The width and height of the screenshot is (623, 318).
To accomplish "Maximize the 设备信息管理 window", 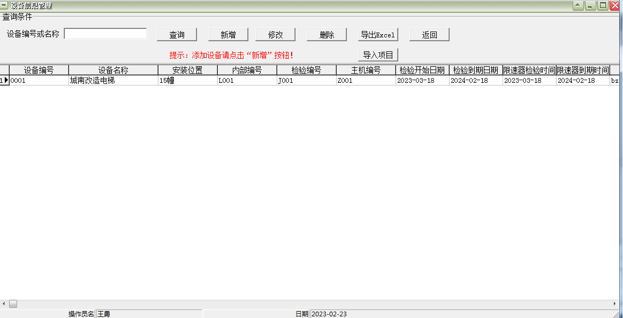I will [x=603, y=5].
